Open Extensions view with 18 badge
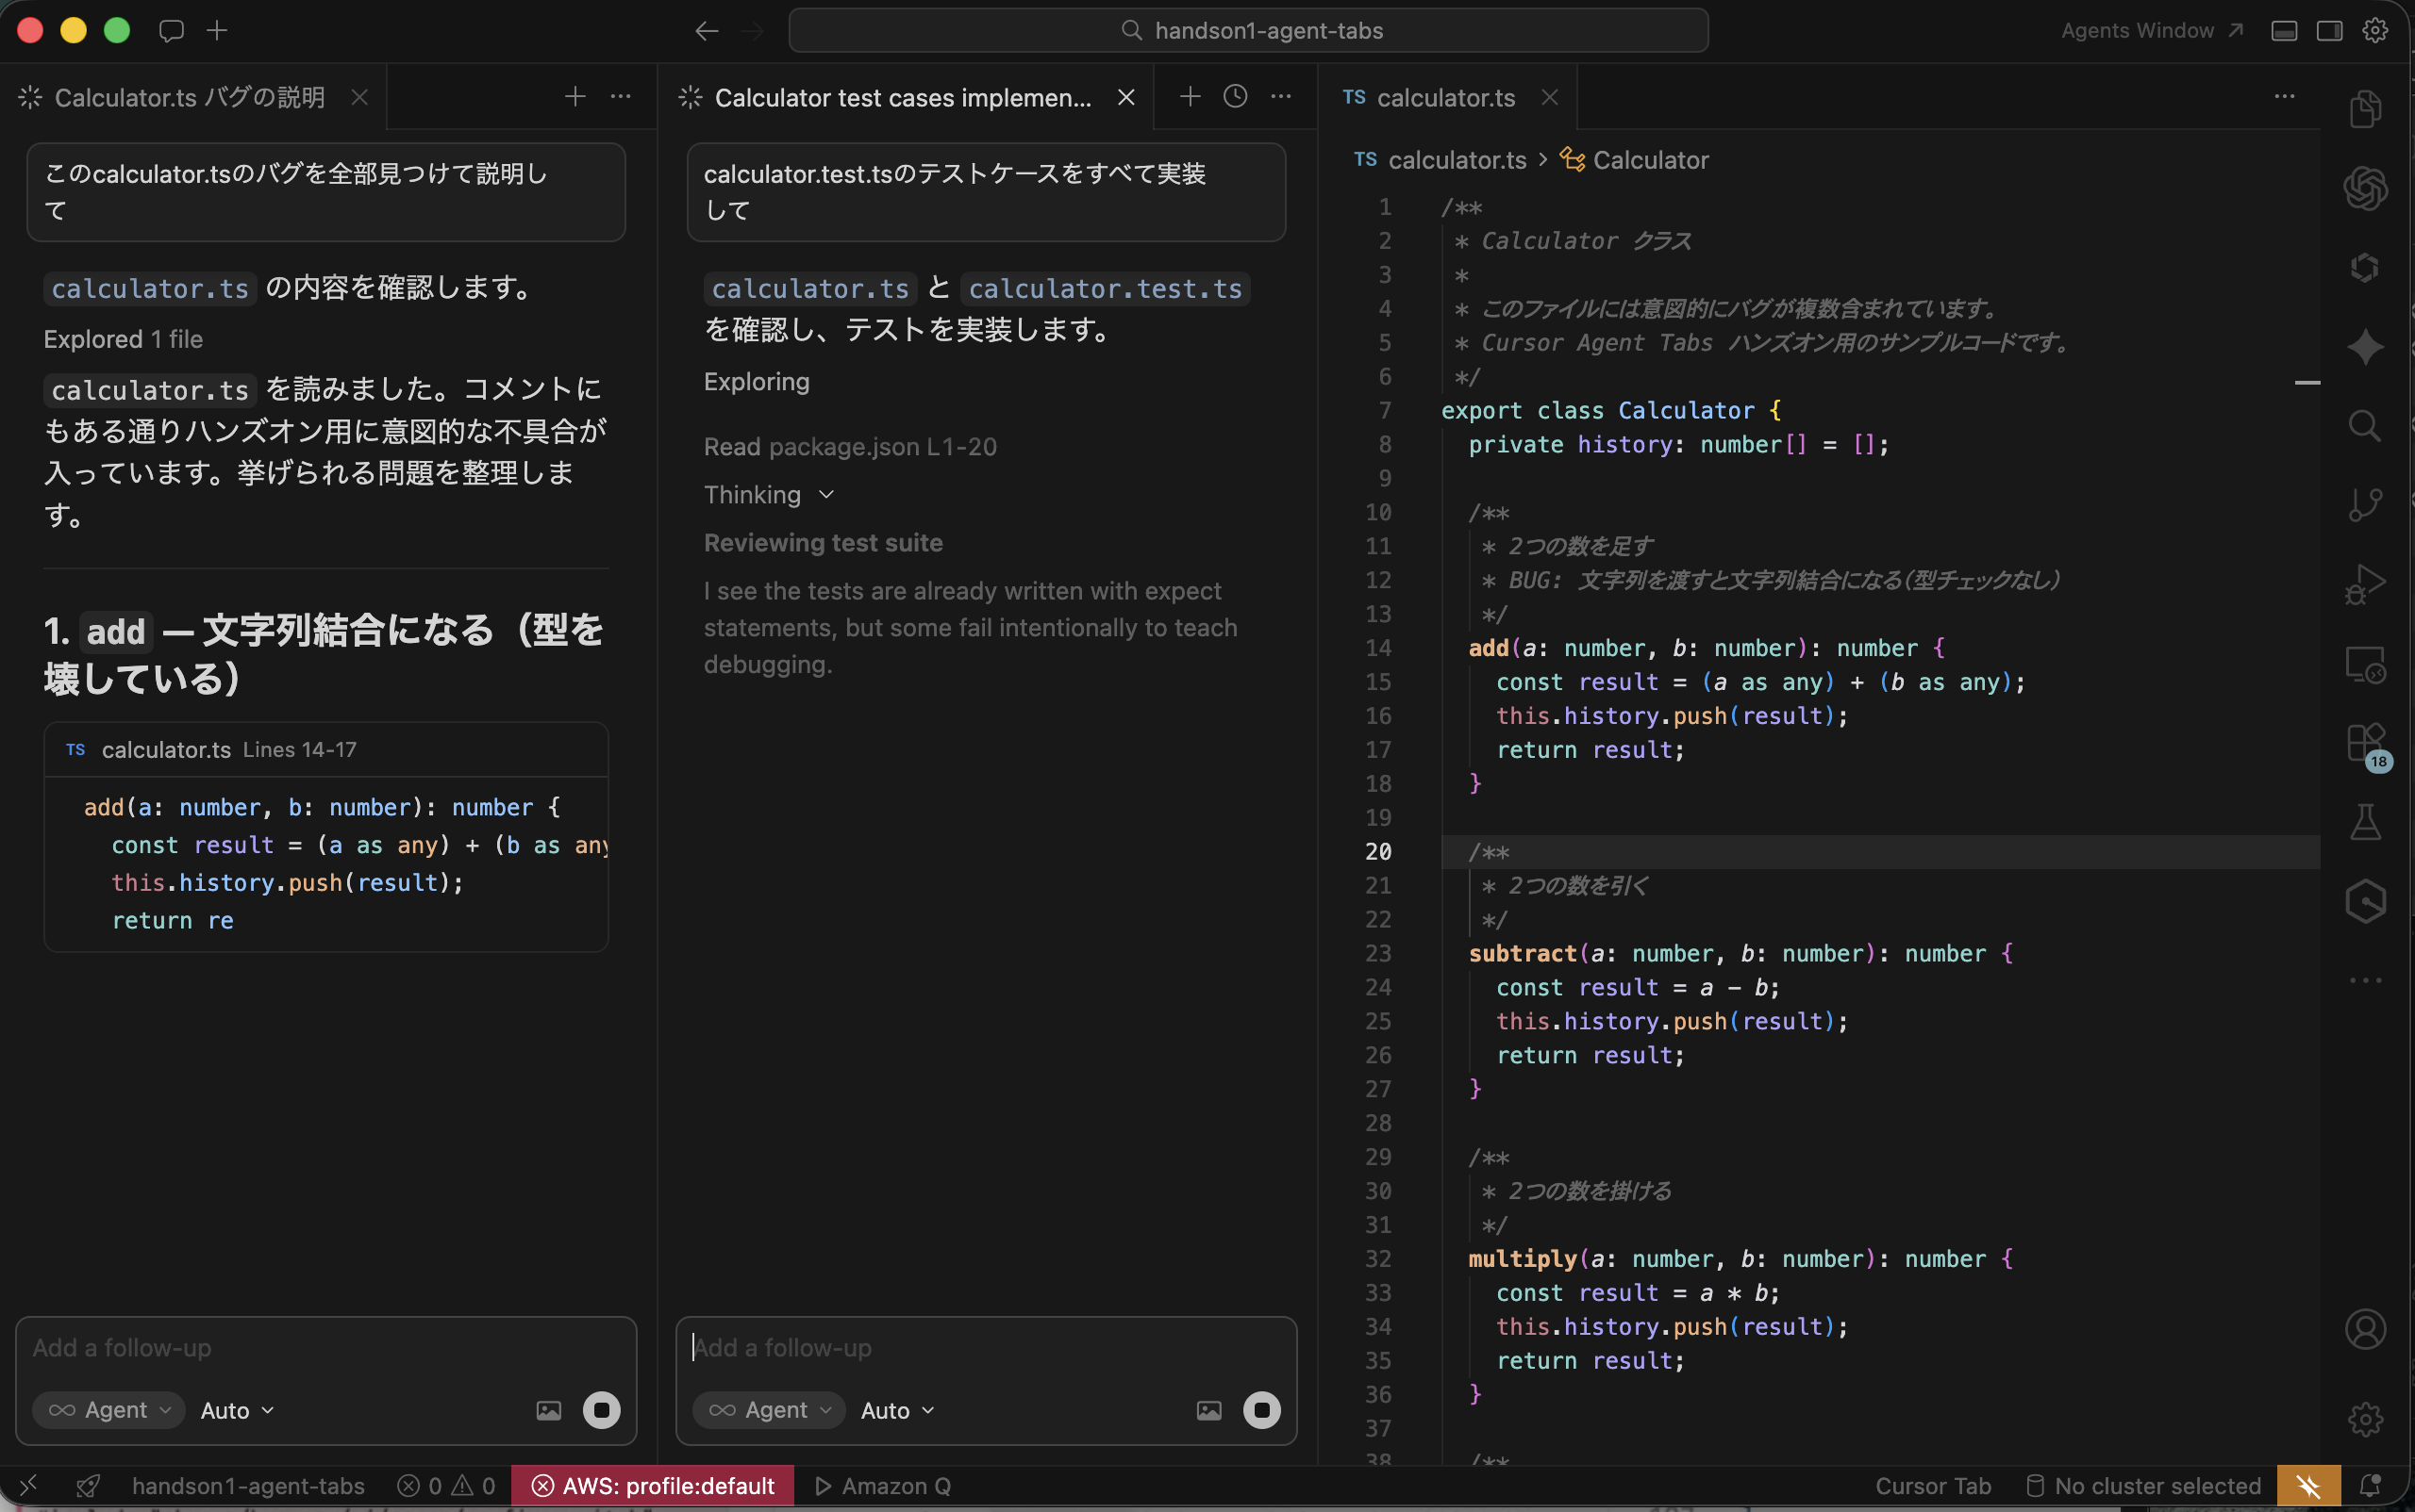The width and height of the screenshot is (2415, 1512). (2365, 744)
